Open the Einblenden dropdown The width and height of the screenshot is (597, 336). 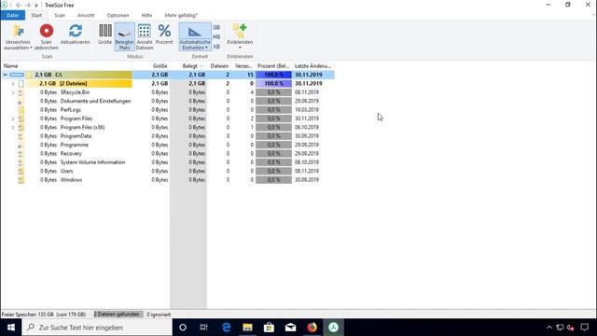click(x=240, y=36)
